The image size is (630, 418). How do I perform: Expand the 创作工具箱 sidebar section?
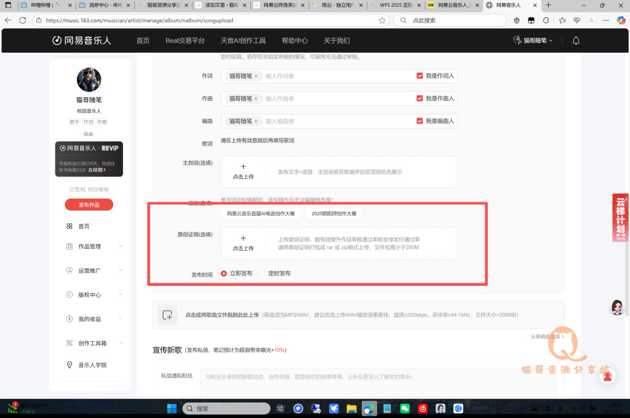tap(121, 343)
